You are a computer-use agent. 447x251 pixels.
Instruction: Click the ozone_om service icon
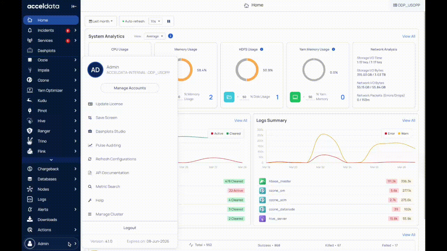point(262,191)
